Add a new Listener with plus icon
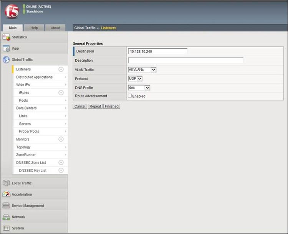Screen dimensions: 288x234 click(x=61, y=69)
